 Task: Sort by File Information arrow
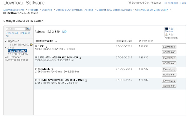(x=56, y=41)
